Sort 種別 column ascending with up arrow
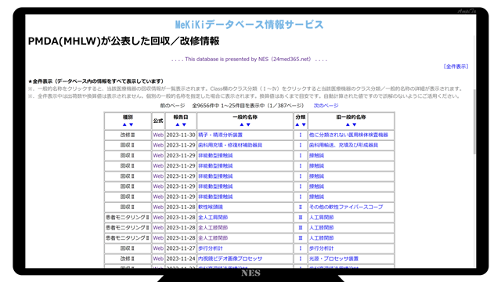 tap(124, 125)
